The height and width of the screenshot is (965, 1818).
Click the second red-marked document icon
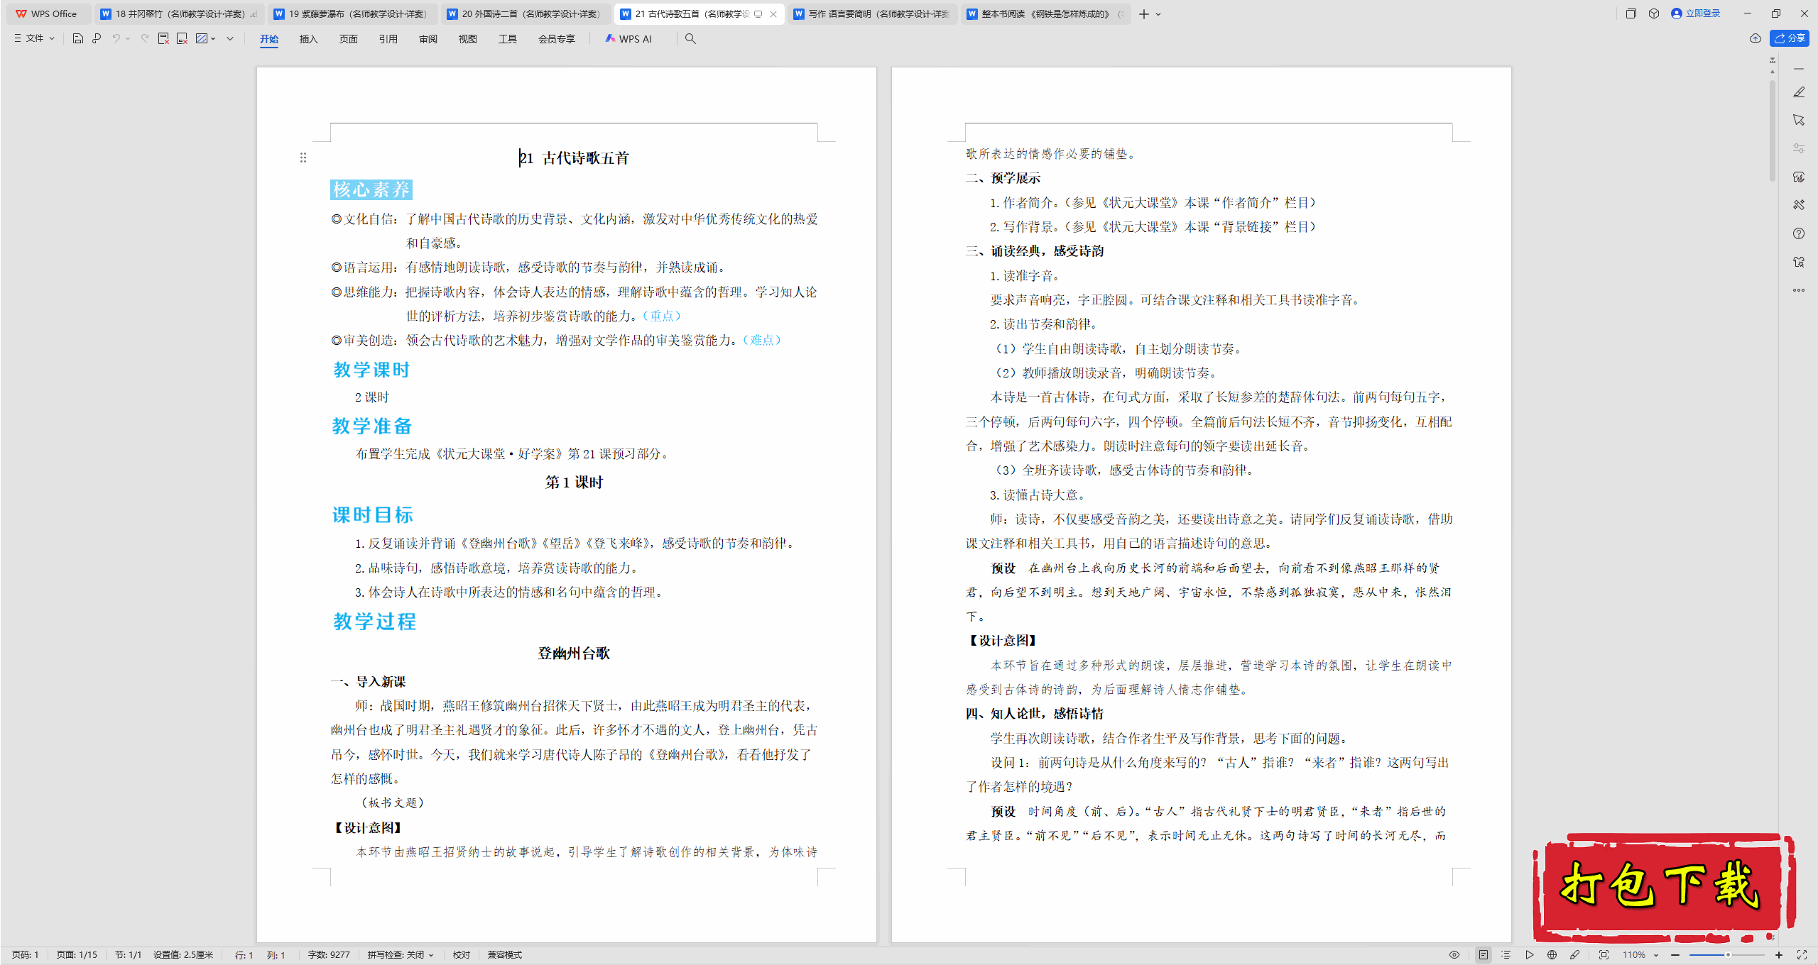click(x=182, y=38)
